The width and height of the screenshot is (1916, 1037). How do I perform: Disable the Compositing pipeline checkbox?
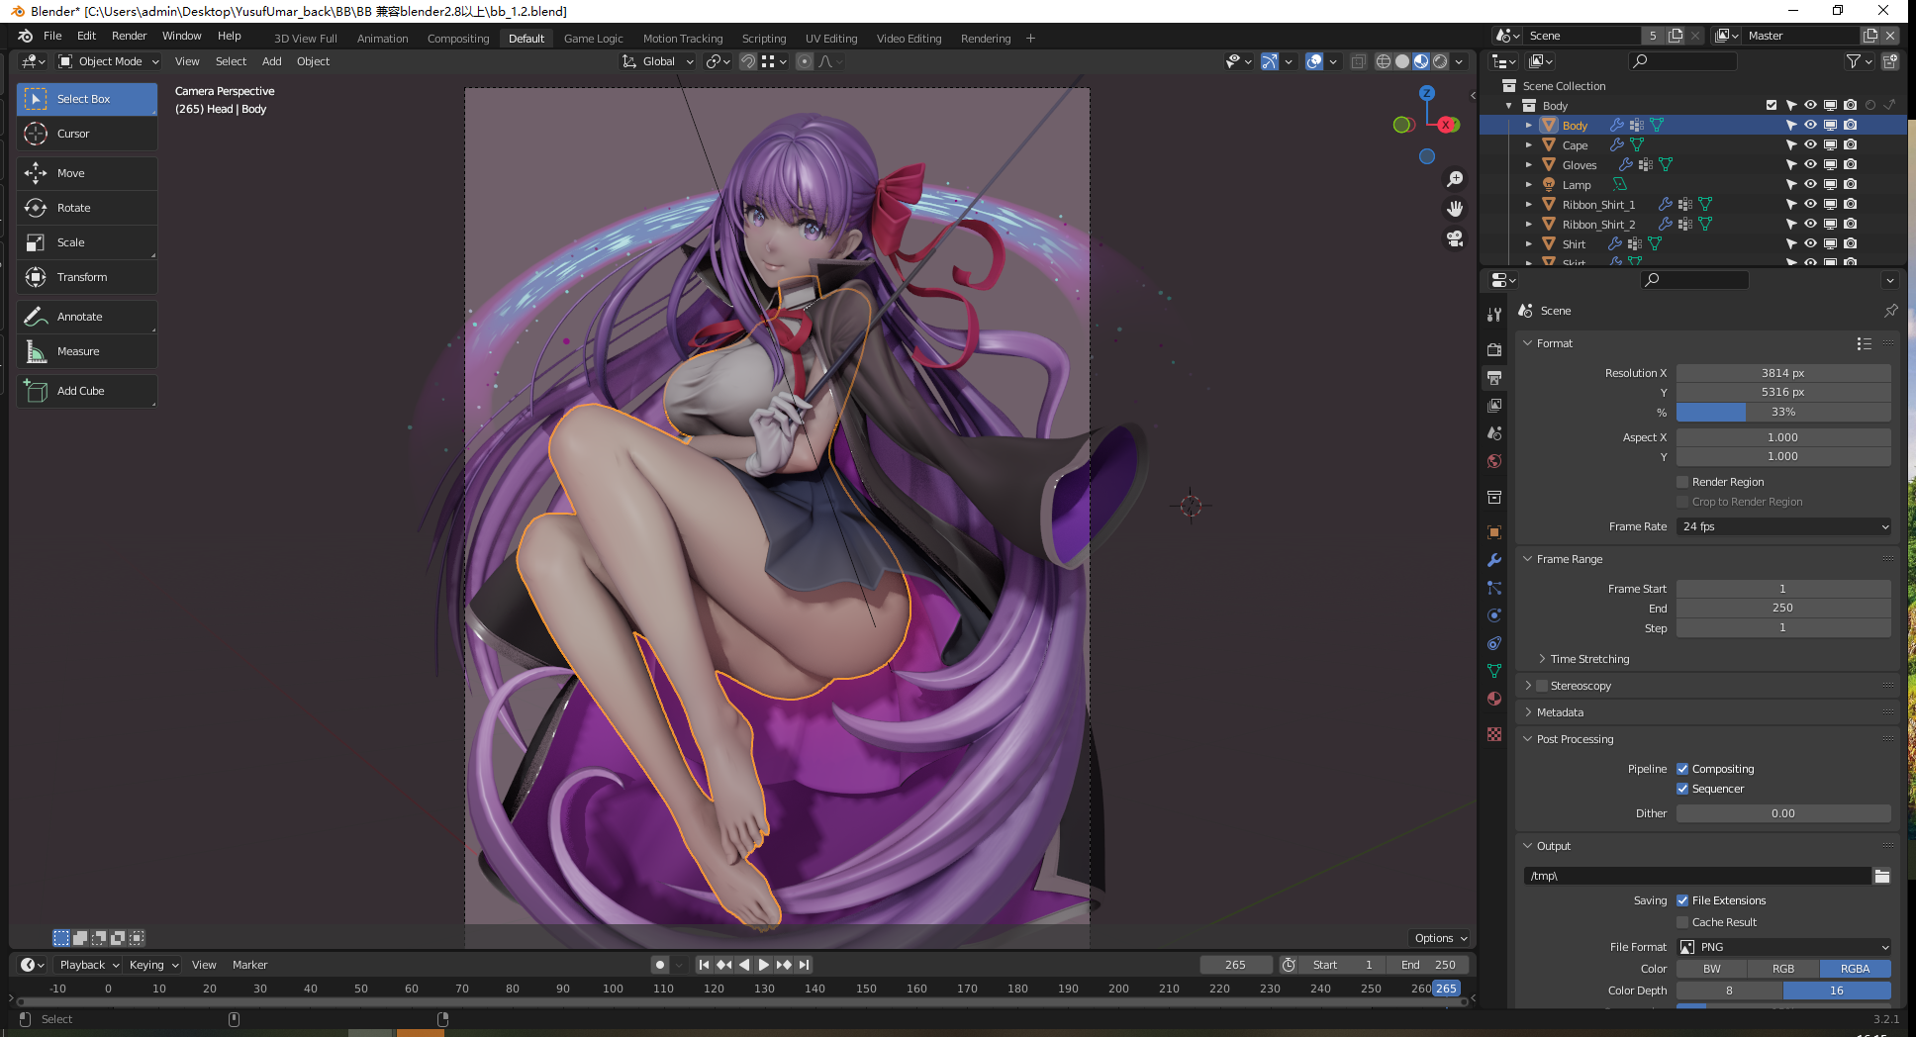[1682, 769]
